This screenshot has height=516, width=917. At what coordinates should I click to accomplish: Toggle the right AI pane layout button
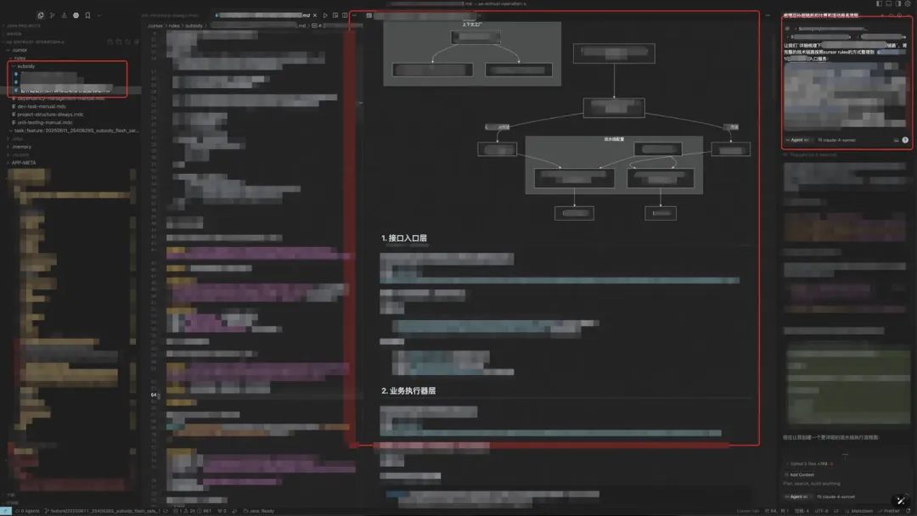898,4
